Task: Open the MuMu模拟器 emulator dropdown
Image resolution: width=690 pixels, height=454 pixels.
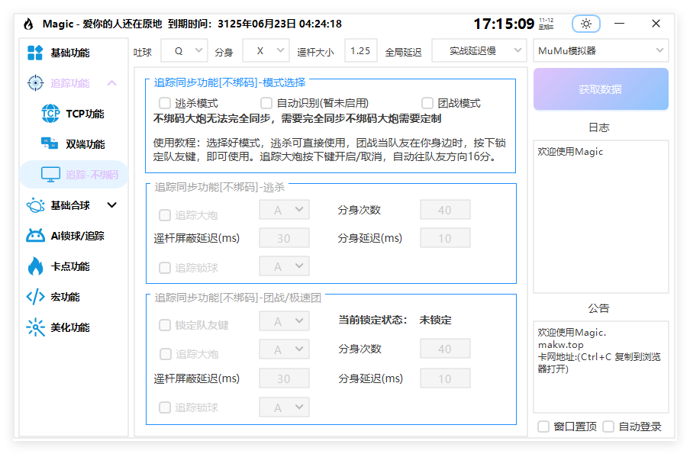Action: 601,50
